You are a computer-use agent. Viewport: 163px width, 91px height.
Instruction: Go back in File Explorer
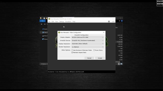42,24
